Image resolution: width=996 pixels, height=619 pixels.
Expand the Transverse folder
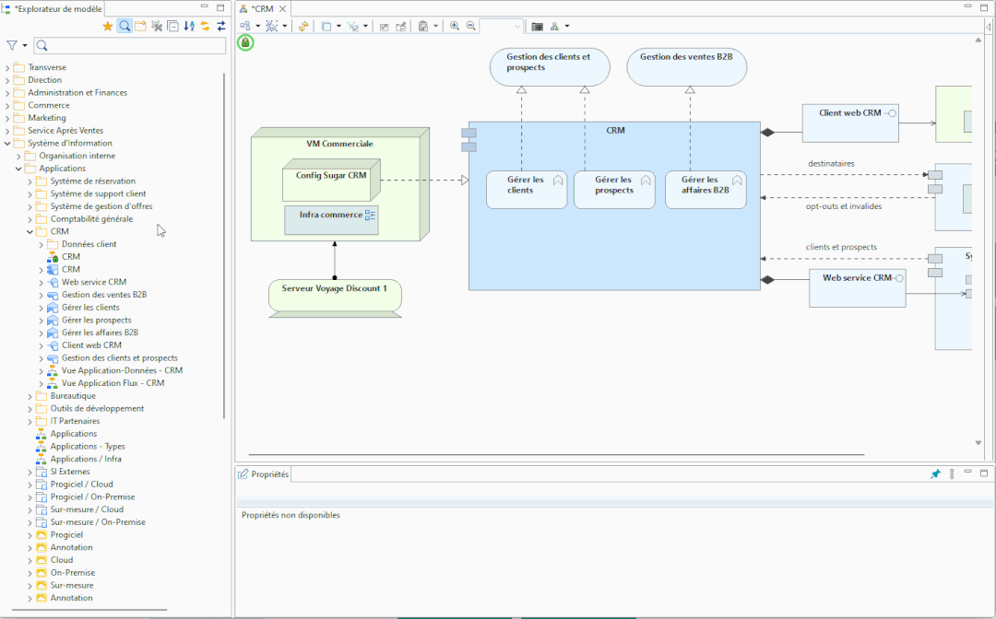click(7, 67)
